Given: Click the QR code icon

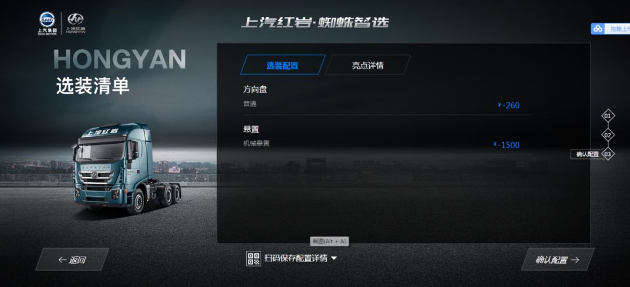Looking at the screenshot, I should [x=254, y=258].
